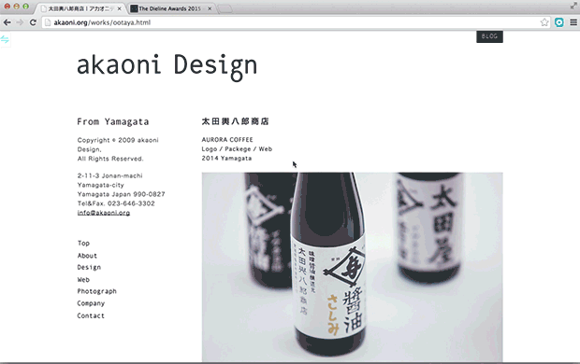Click the Tel&Fax. 023-646-3302 line

pos(116,203)
